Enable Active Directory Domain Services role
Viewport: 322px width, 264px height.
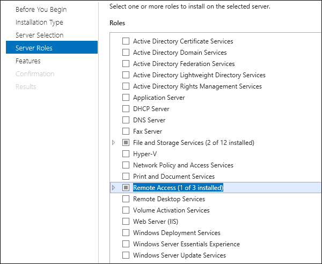tap(126, 53)
